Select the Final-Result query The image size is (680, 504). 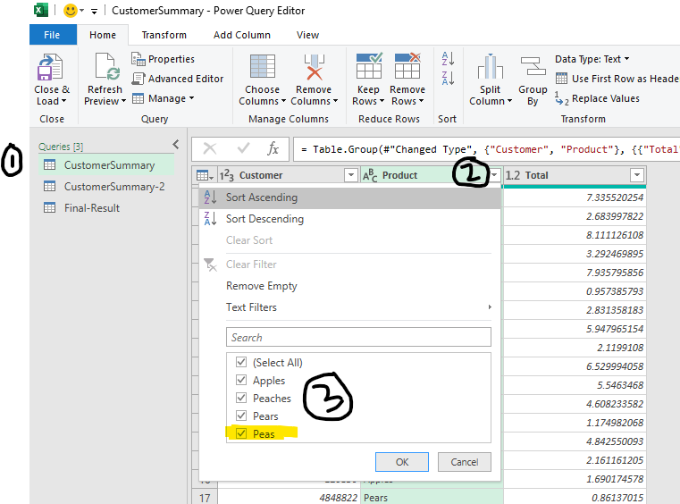pos(106,207)
